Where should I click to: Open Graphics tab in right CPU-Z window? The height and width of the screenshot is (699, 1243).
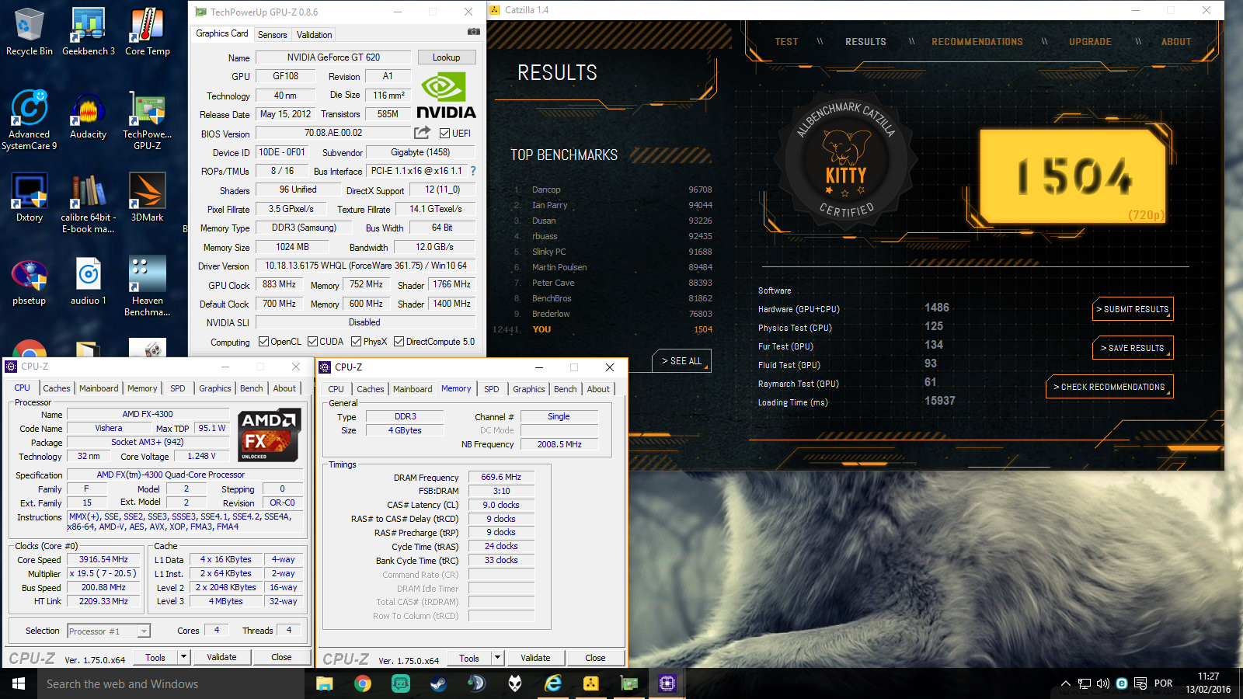pos(528,389)
